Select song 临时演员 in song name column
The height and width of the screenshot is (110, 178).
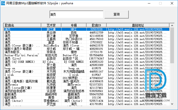coord(10,97)
